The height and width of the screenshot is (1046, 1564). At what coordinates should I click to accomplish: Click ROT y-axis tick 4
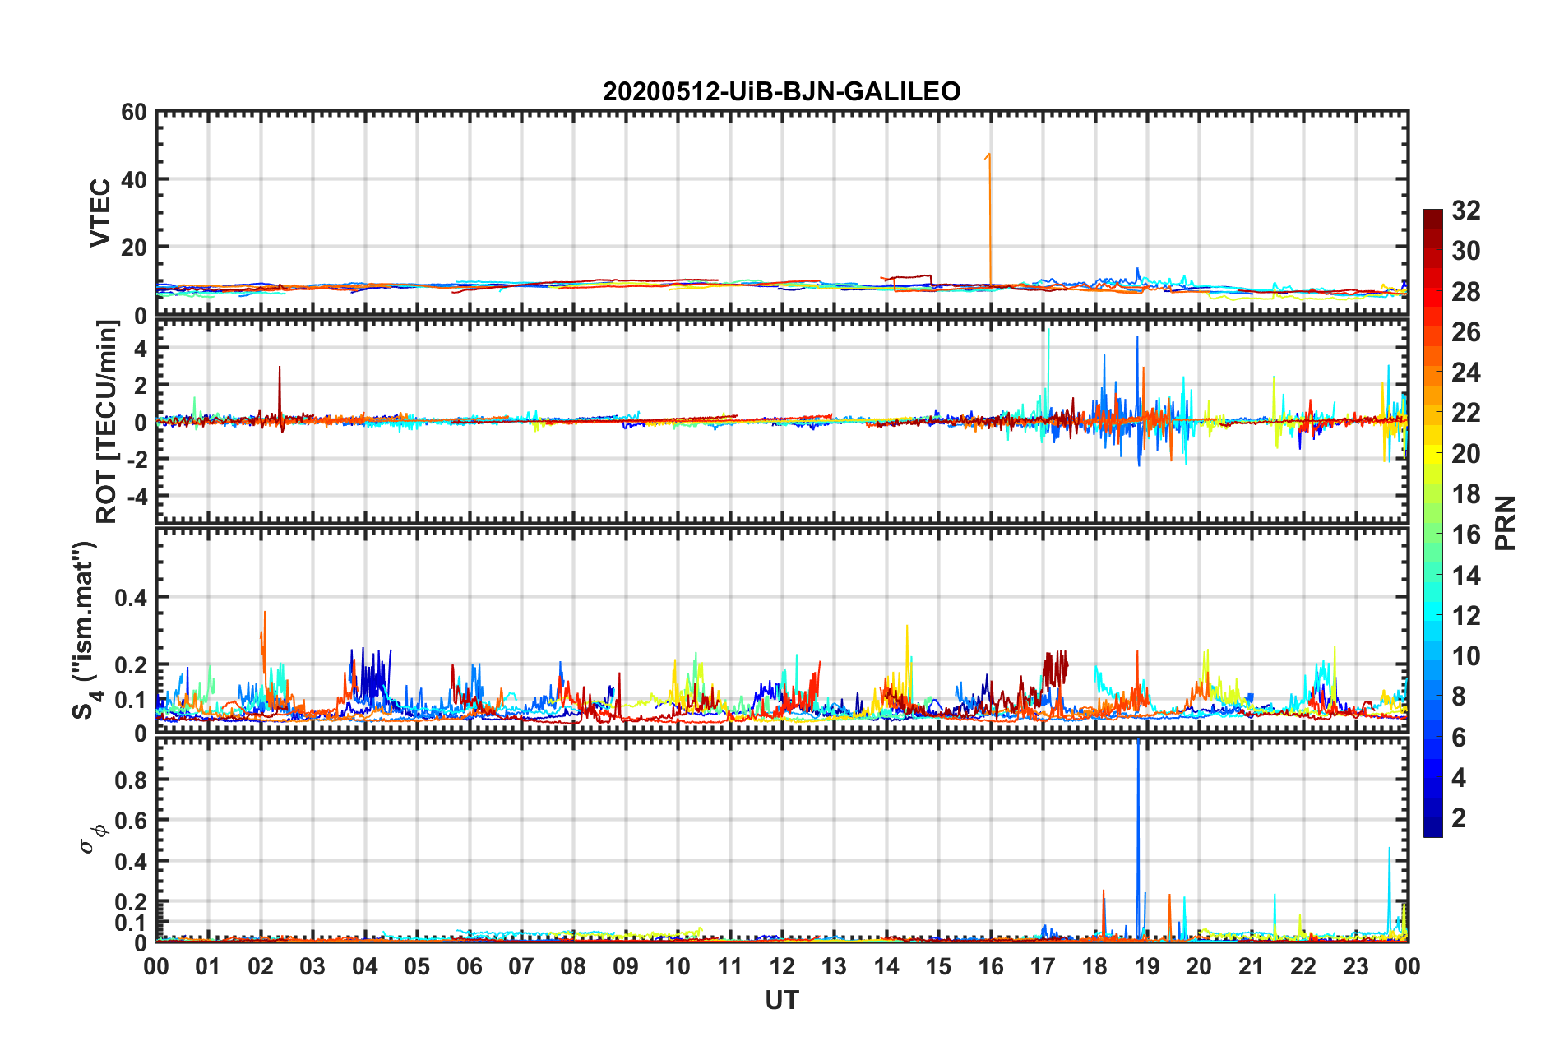coord(141,348)
